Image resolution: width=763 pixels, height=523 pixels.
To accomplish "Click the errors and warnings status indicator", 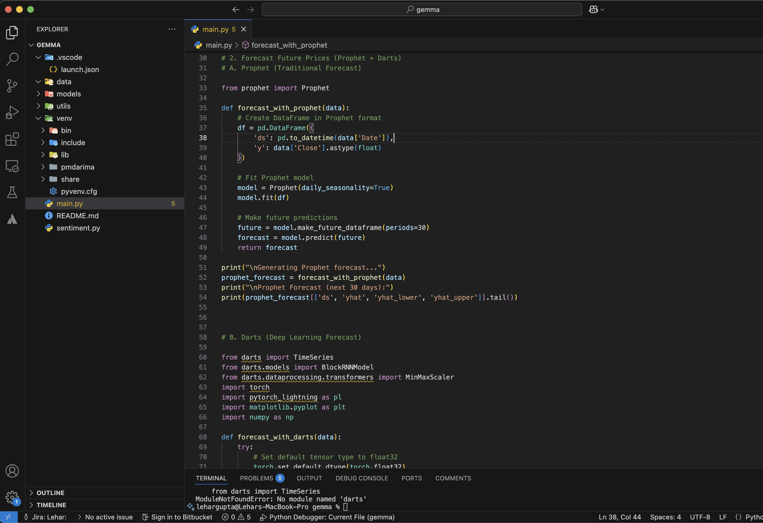I will click(236, 517).
